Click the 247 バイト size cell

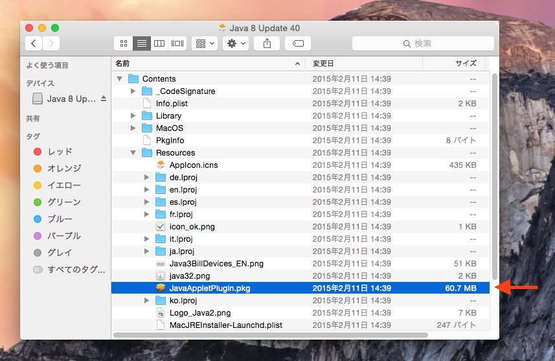(x=457, y=325)
